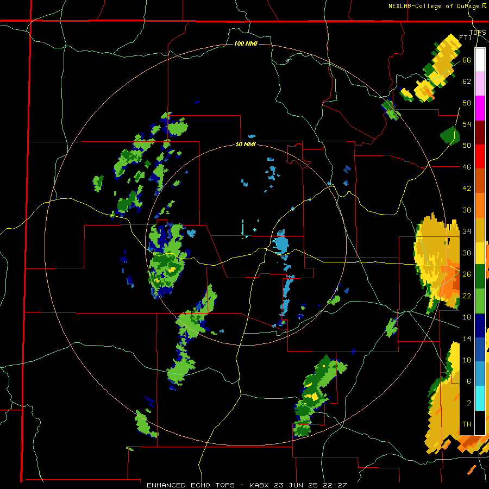Click the 50 legend value
This screenshot has height=489, width=489.
pyautogui.click(x=467, y=145)
